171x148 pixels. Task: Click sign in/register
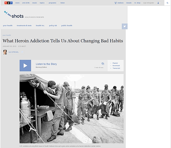148,3
